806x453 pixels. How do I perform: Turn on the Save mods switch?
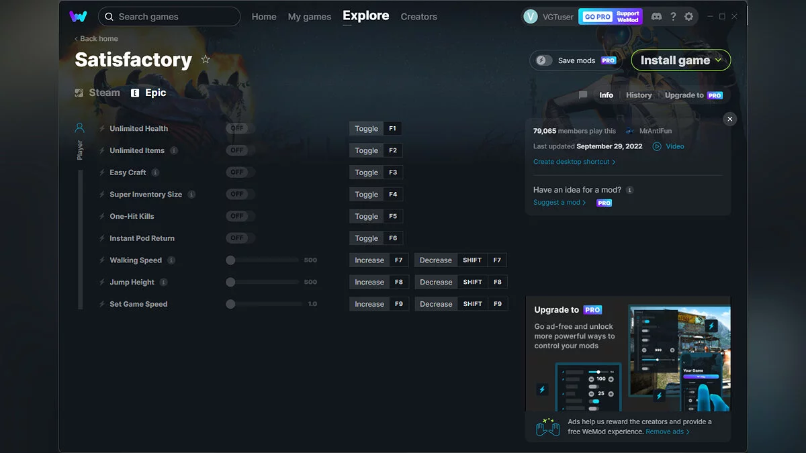click(x=544, y=60)
